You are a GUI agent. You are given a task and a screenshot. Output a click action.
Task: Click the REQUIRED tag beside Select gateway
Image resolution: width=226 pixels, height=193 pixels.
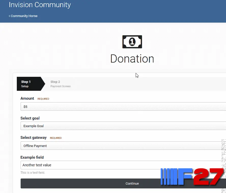[x=56, y=138]
